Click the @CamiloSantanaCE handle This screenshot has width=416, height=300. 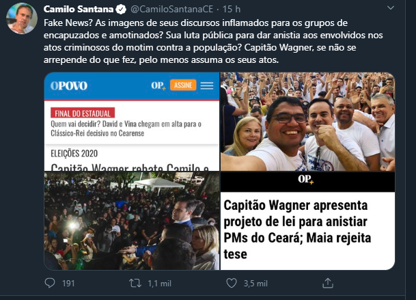[172, 10]
